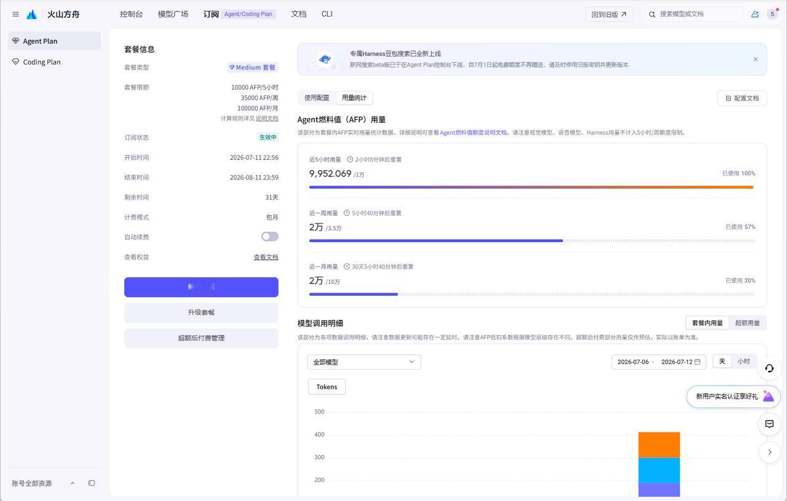Click the end date 2026-07-12 field
This screenshot has width=787, height=501.
(x=677, y=362)
